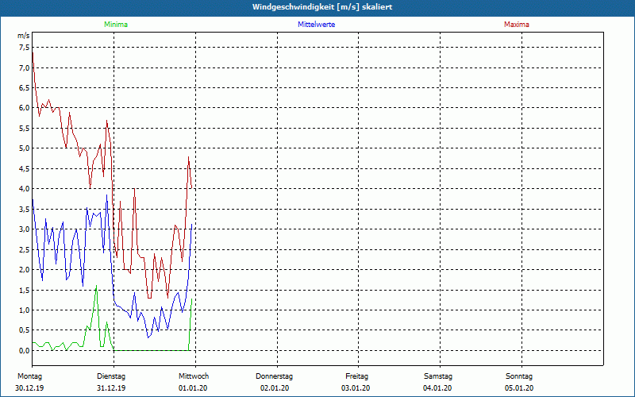Screen dimensions: 635x397
Task: Click the green Minima legend label
Action: click(116, 25)
